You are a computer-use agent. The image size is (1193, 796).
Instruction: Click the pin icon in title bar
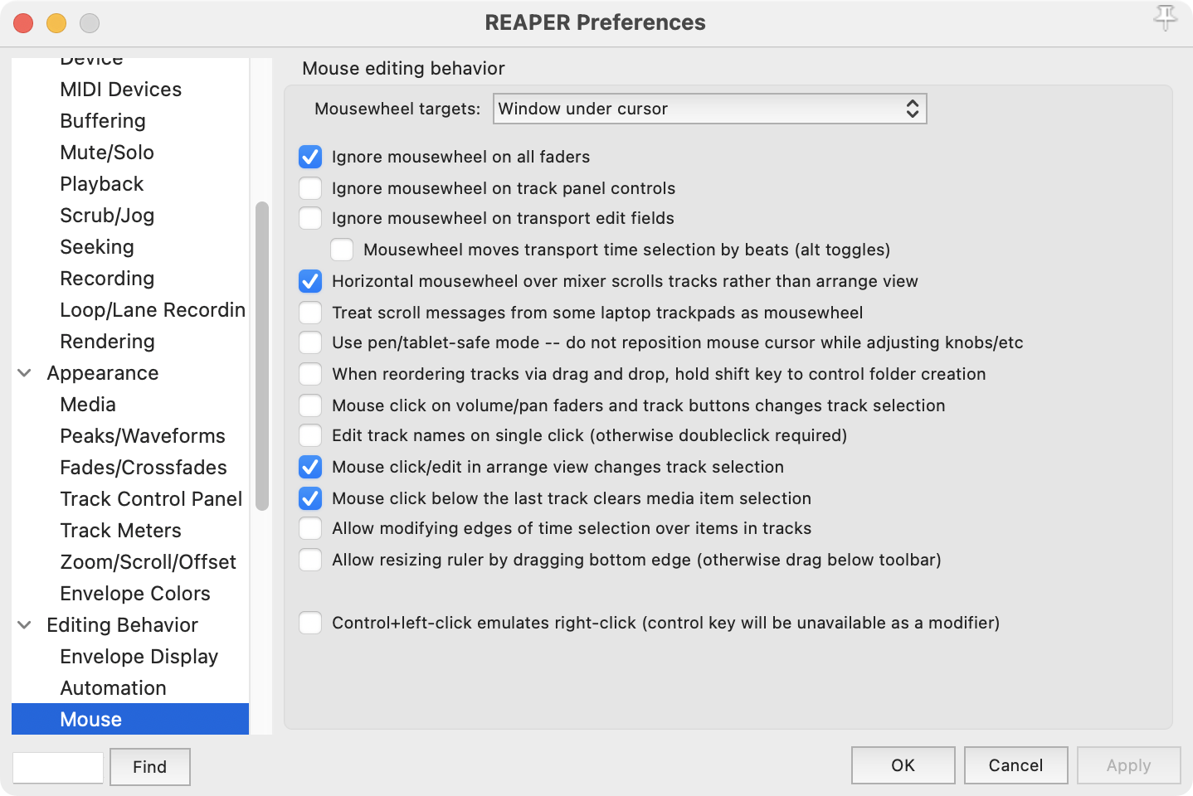[x=1165, y=18]
